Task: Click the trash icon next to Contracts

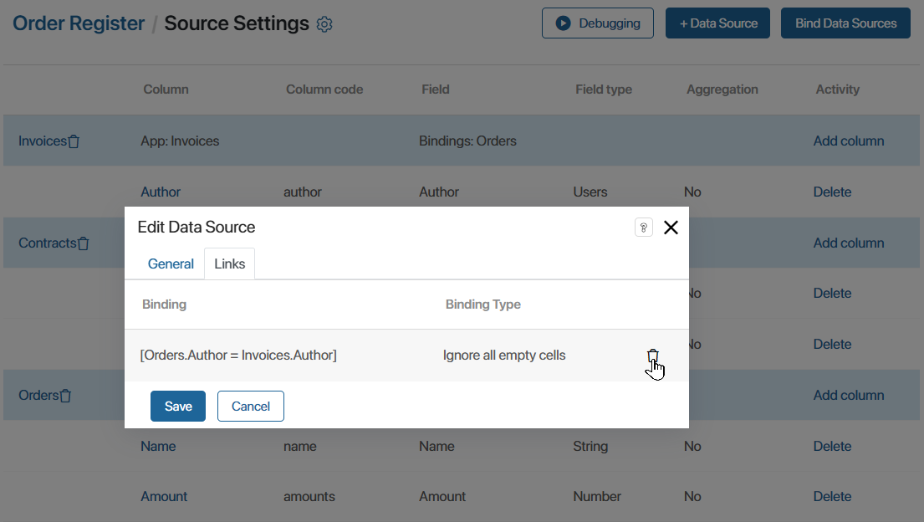Action: pos(84,243)
